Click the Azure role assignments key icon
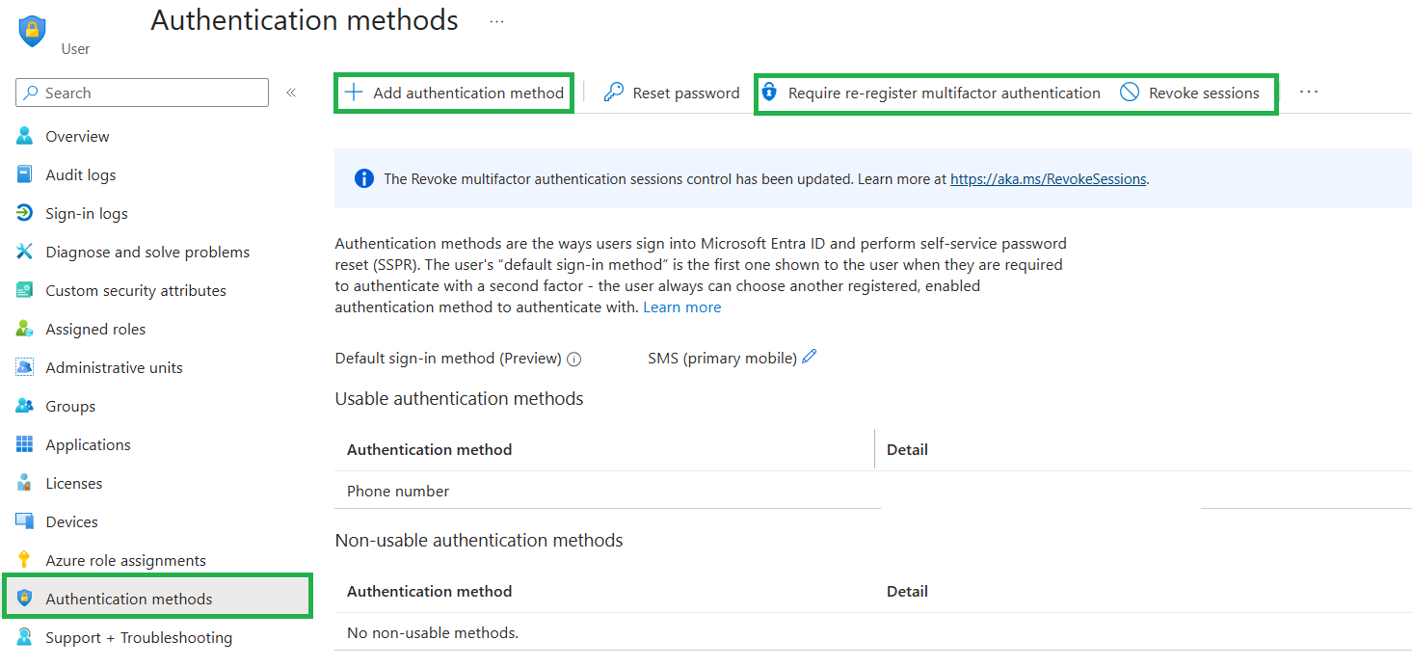 coord(25,560)
